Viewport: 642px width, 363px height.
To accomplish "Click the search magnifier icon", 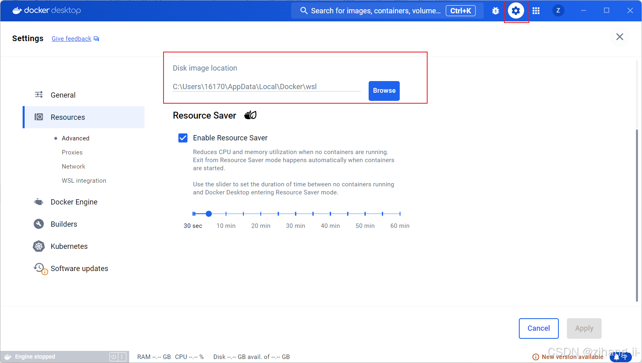I will tap(304, 10).
